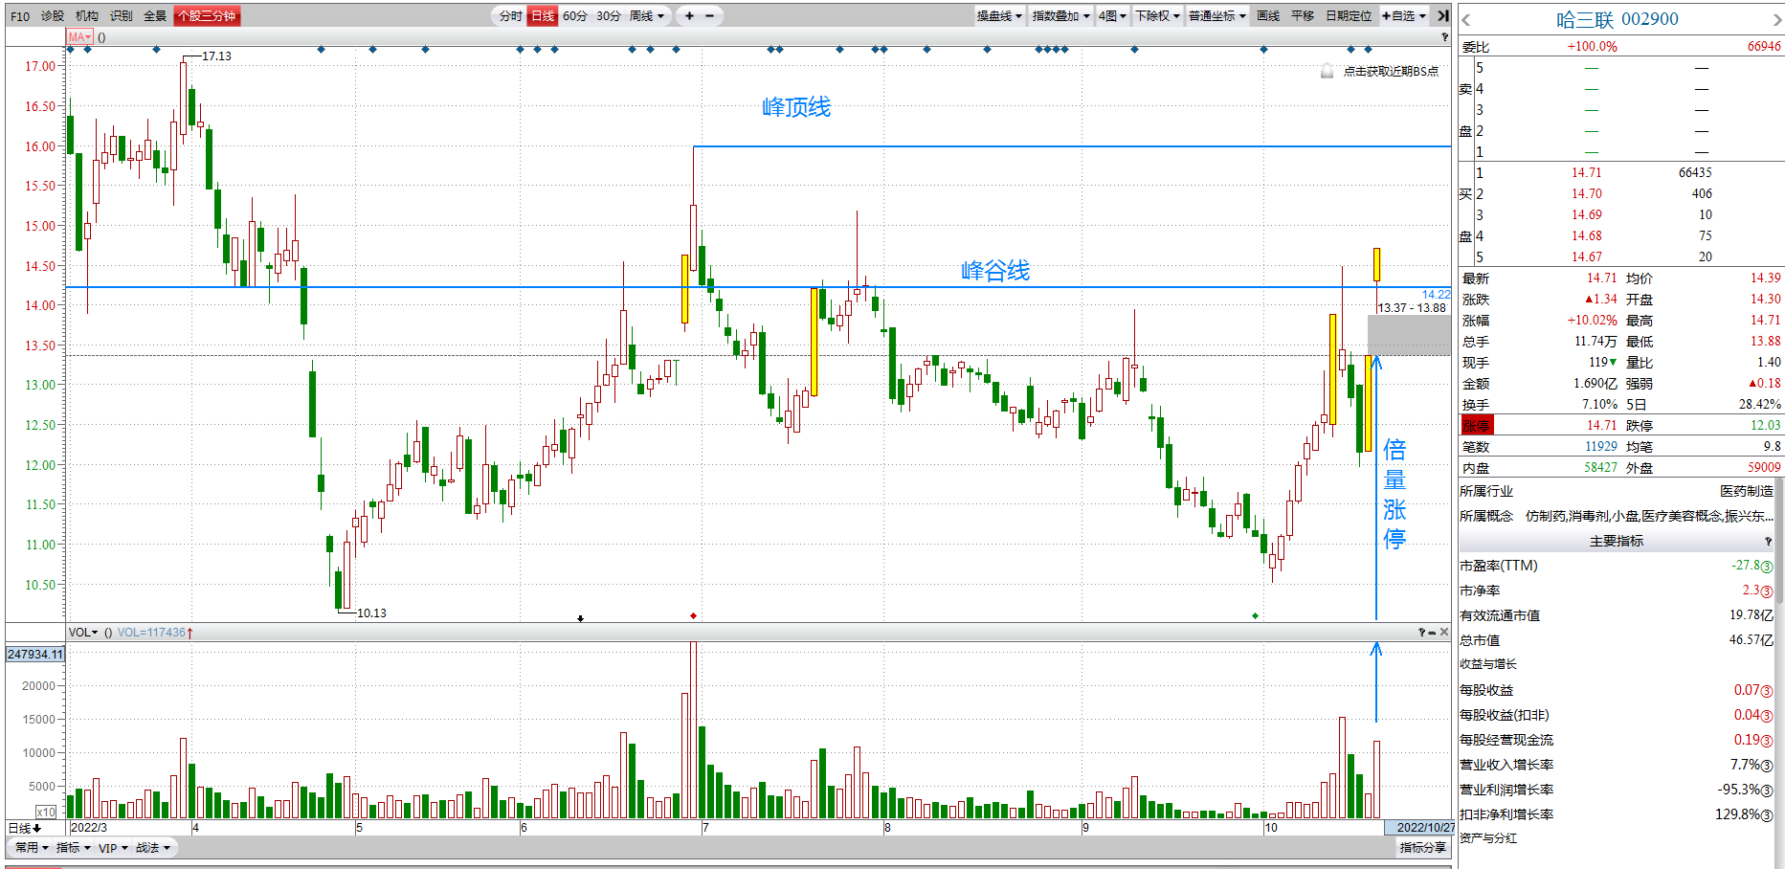
Task: Click the red 涨停 price row label
Action: pyautogui.click(x=1476, y=426)
